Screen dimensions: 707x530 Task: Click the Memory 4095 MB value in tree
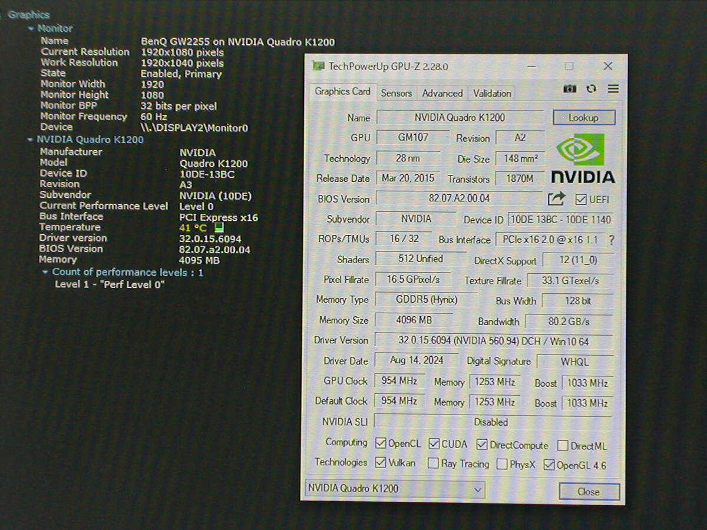(199, 260)
